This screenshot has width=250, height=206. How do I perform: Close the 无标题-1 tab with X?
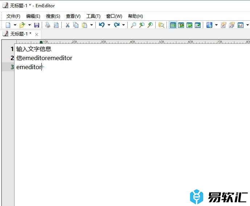pyautogui.click(x=37, y=34)
